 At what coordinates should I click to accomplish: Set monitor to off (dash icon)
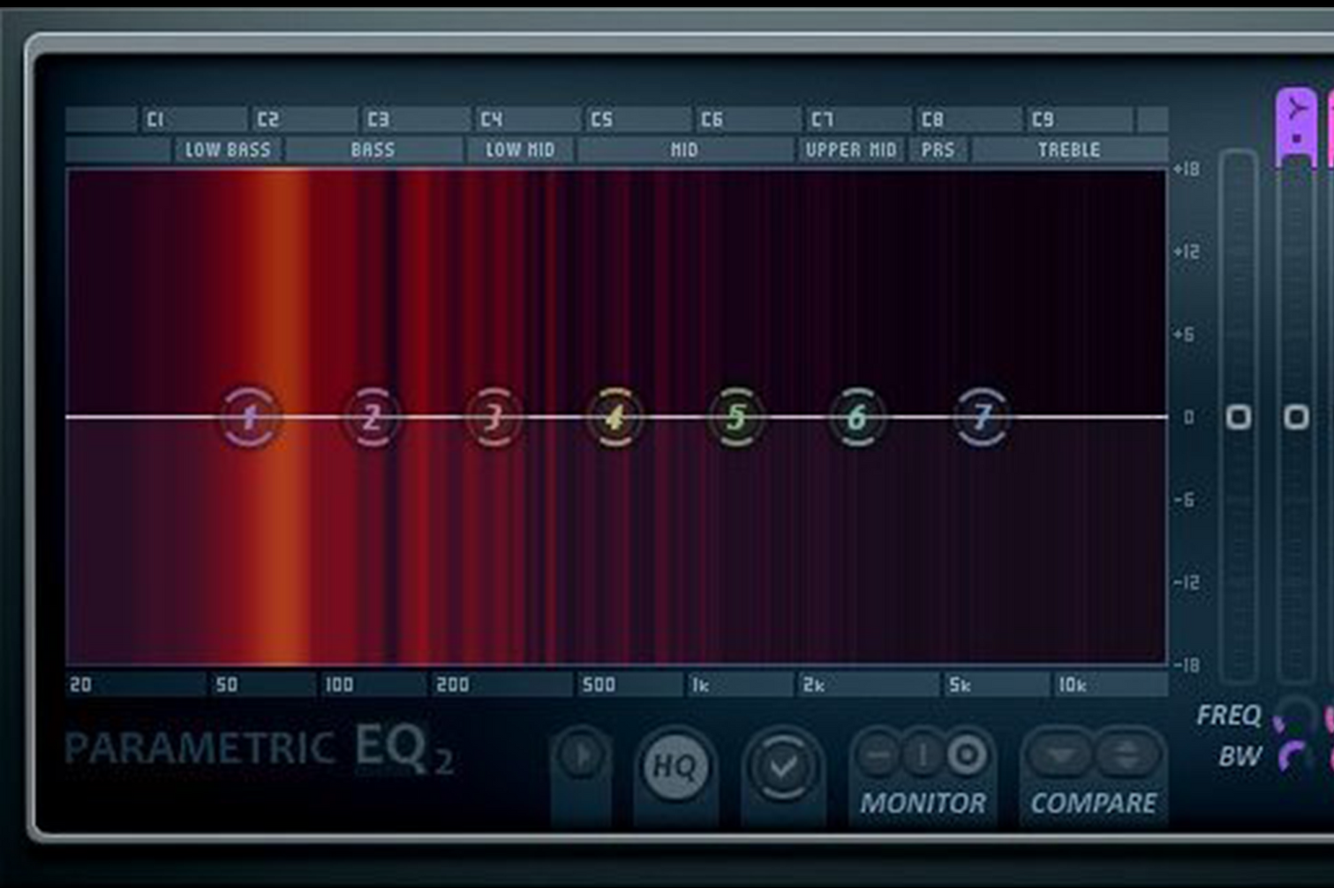[x=878, y=756]
